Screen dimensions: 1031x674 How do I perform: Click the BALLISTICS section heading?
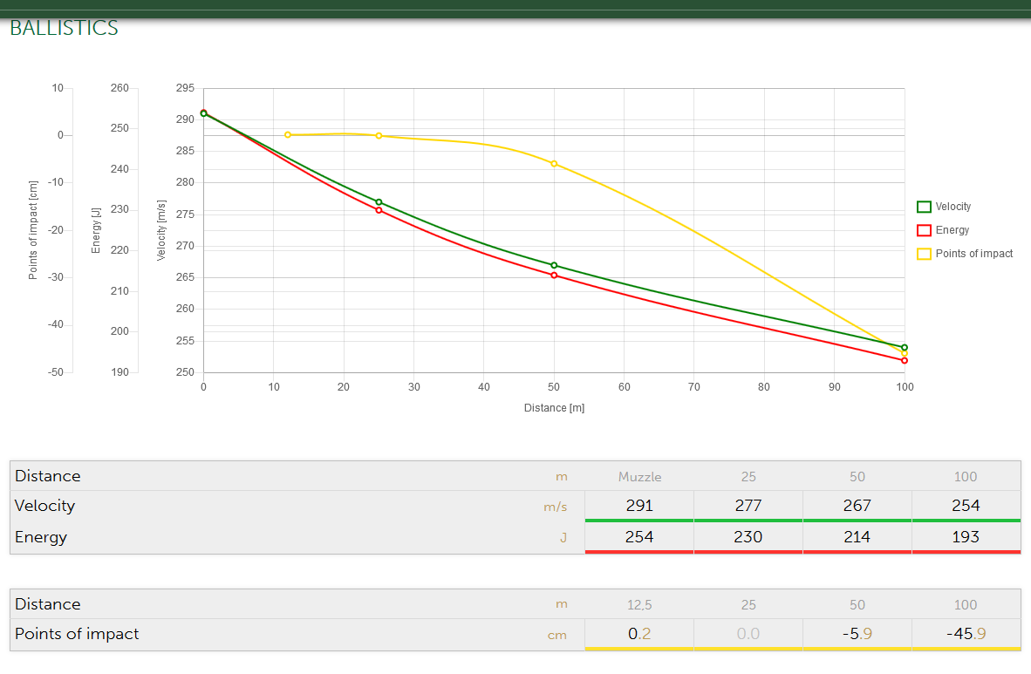tap(64, 28)
